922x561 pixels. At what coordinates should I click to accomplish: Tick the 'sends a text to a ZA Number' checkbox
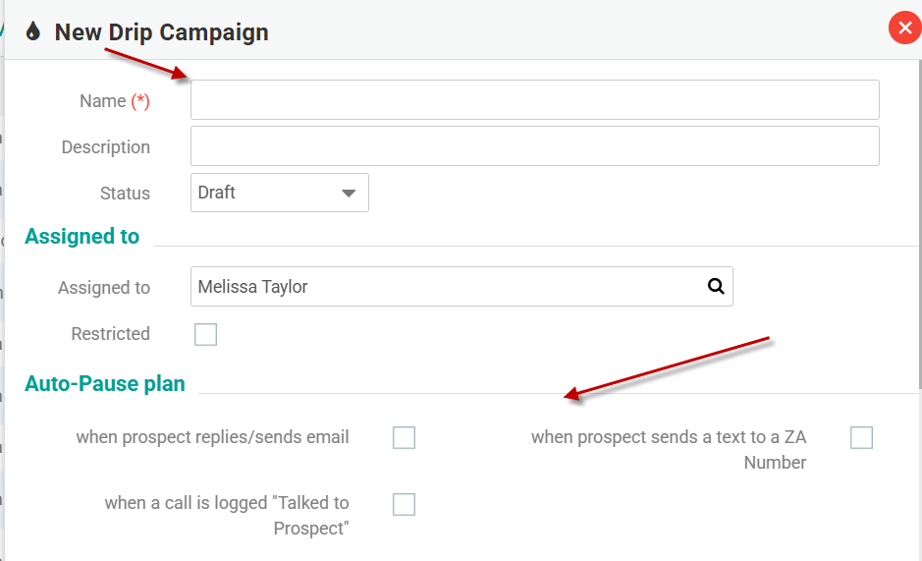[x=861, y=438]
